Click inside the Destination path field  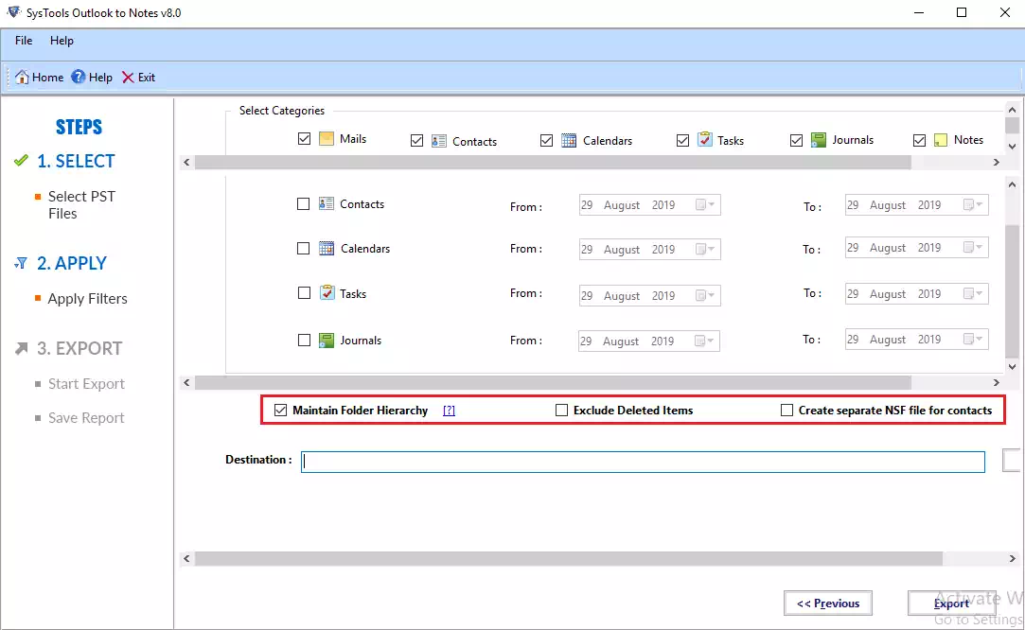point(643,462)
